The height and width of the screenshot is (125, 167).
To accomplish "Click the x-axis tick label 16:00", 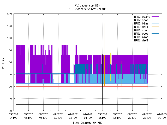I will tap(103, 118).
